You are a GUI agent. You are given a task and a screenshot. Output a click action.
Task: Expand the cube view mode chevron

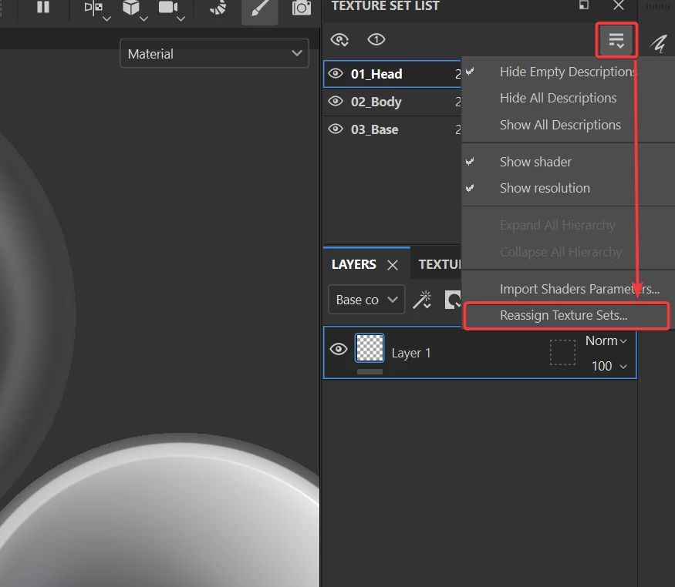143,19
